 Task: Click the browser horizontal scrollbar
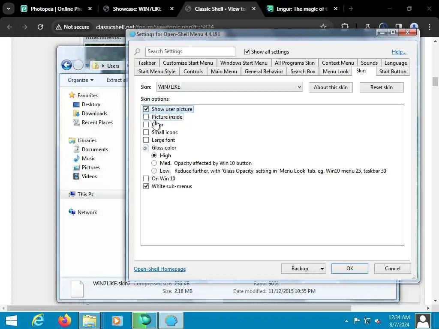pos(179,308)
